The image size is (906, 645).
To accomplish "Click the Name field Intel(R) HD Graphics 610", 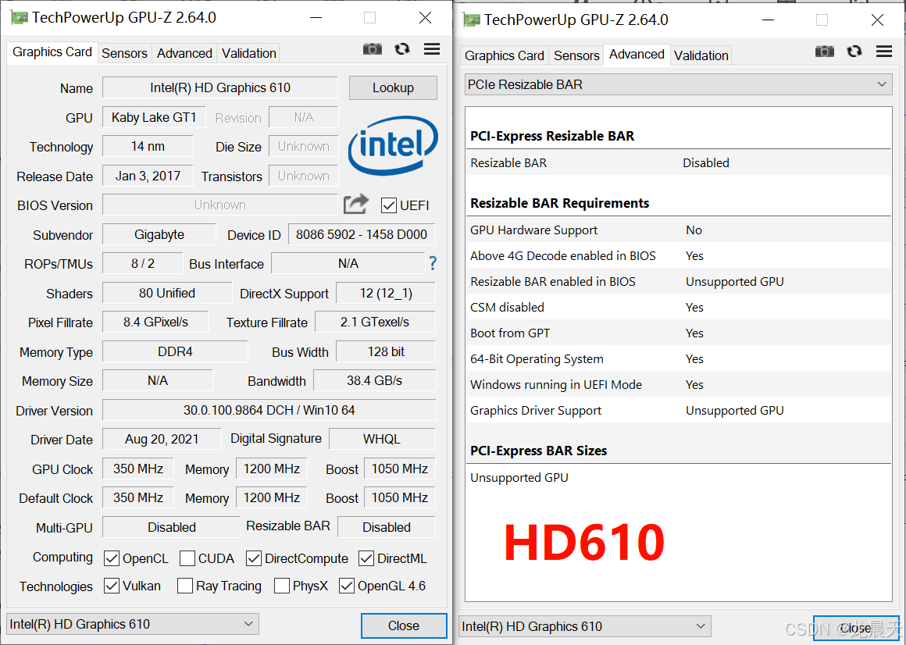I will pos(220,87).
